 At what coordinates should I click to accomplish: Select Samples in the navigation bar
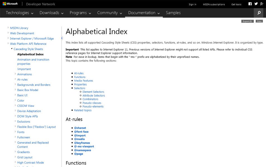click(173, 13)
